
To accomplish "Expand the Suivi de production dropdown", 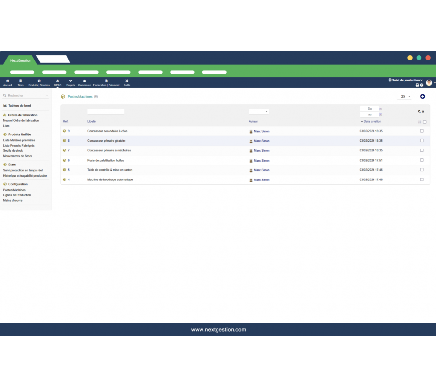I will pyautogui.click(x=405, y=80).
